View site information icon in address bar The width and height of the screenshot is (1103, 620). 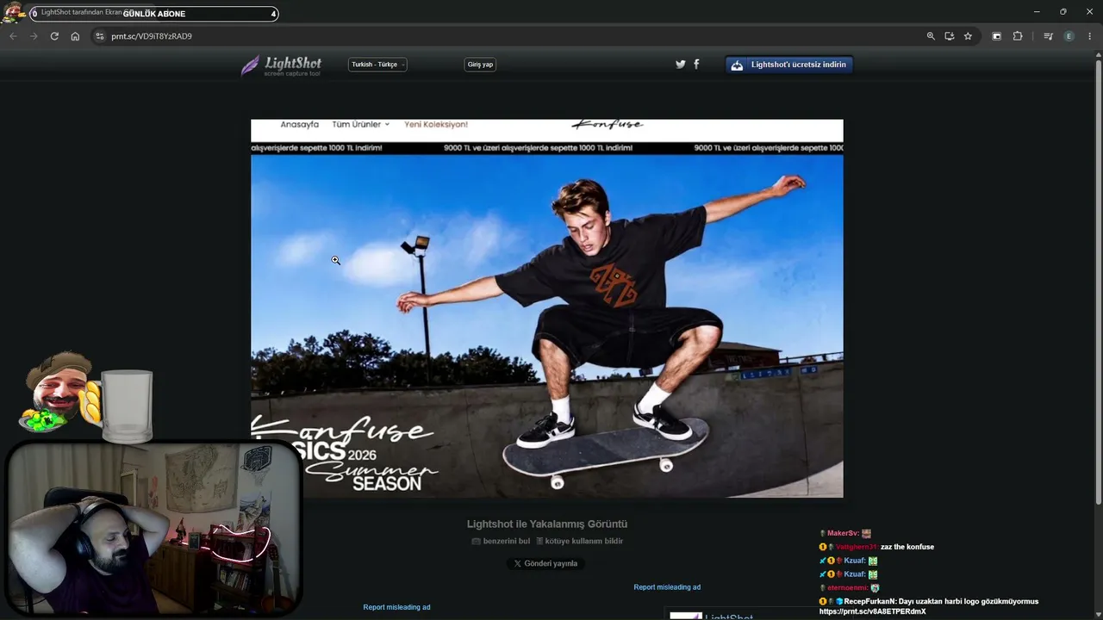click(99, 36)
